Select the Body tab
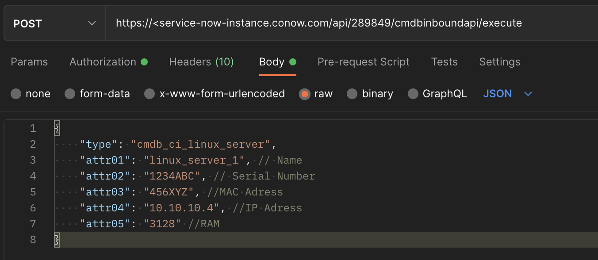This screenshot has height=260, width=598. coord(272,62)
